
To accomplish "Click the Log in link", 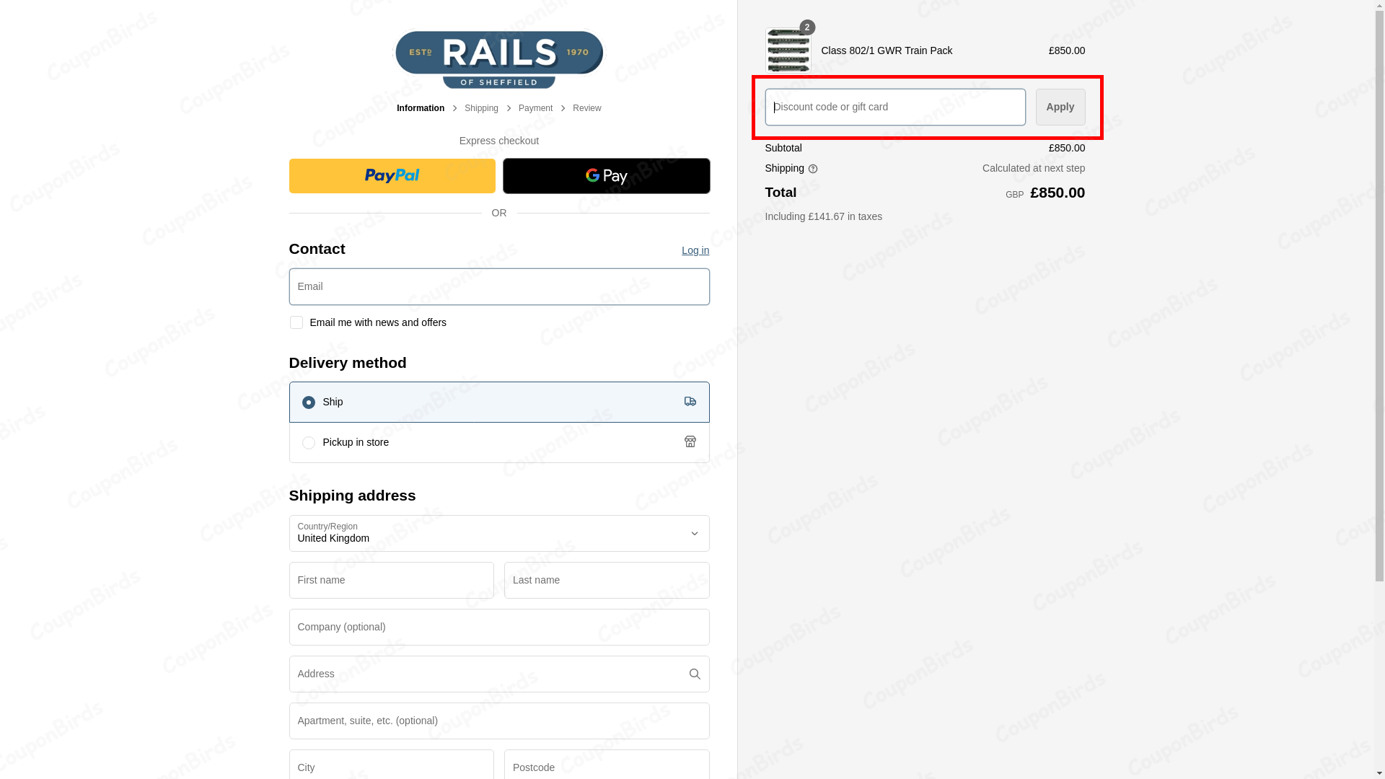I will click(695, 250).
